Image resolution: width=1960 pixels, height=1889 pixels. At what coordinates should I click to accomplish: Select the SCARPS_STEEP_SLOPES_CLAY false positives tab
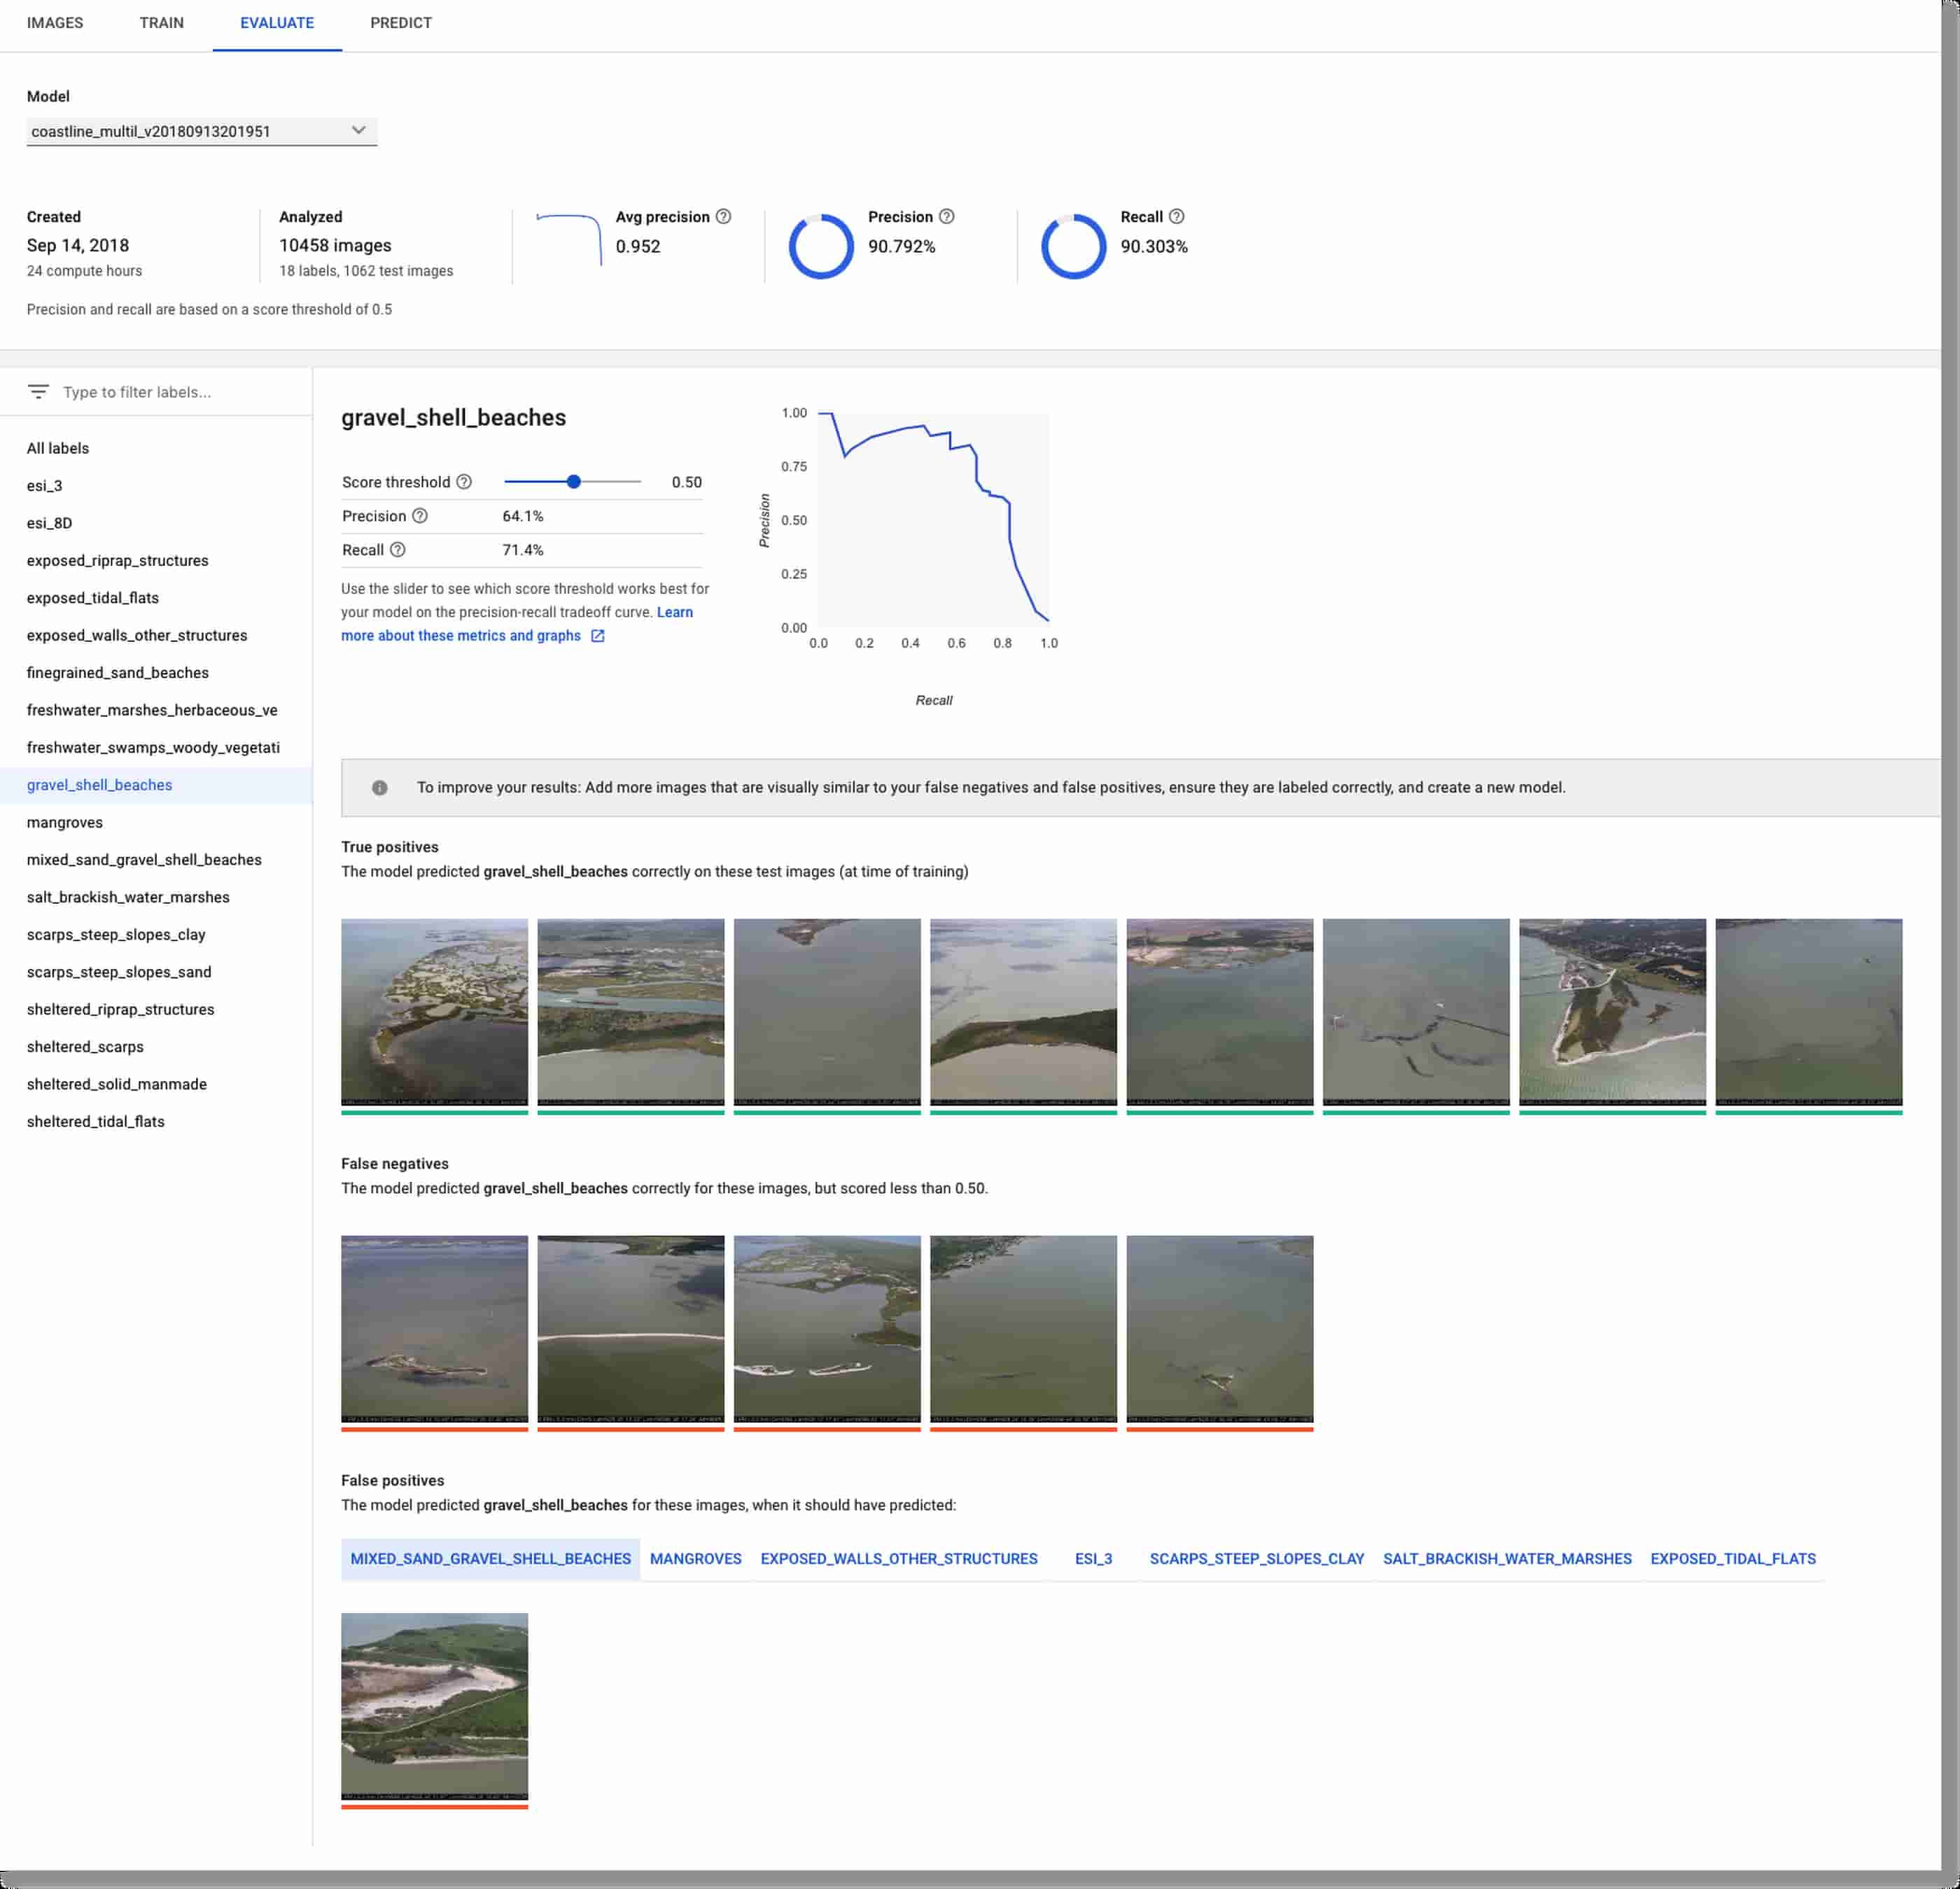(1257, 1559)
